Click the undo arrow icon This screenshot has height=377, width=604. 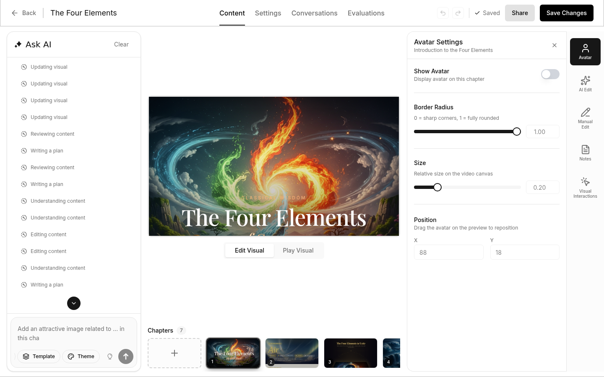tap(443, 13)
